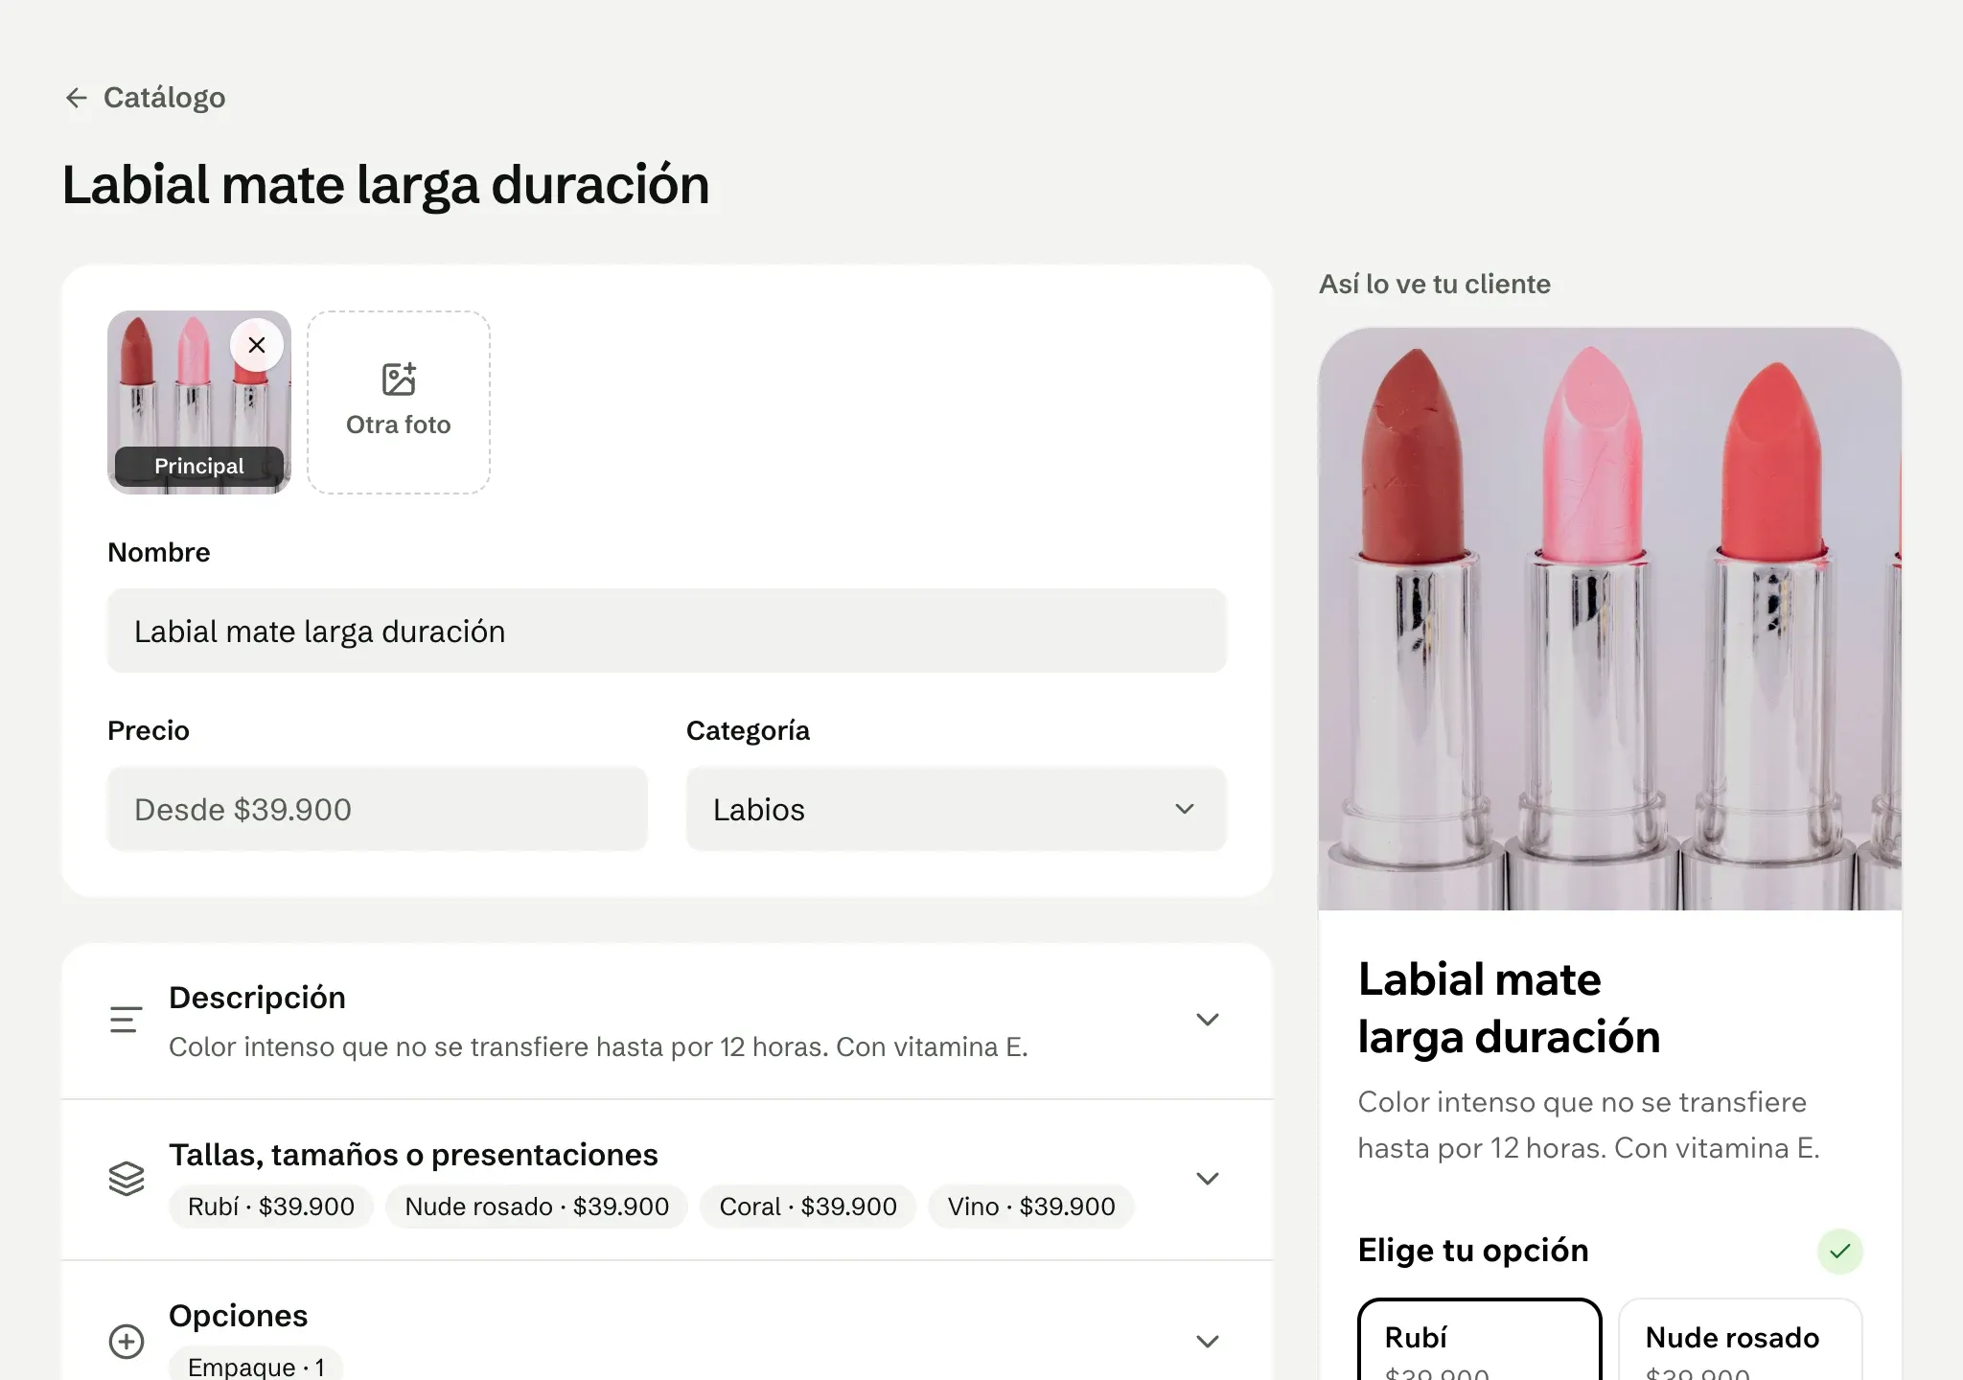Click the Descripción lines icon
1963x1380 pixels.
coord(127,1020)
